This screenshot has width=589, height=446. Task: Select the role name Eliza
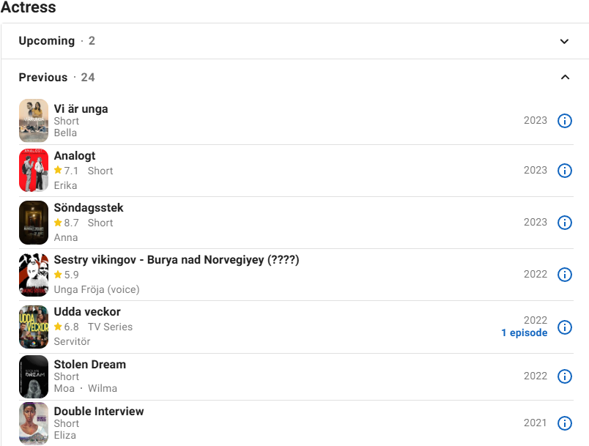65,435
